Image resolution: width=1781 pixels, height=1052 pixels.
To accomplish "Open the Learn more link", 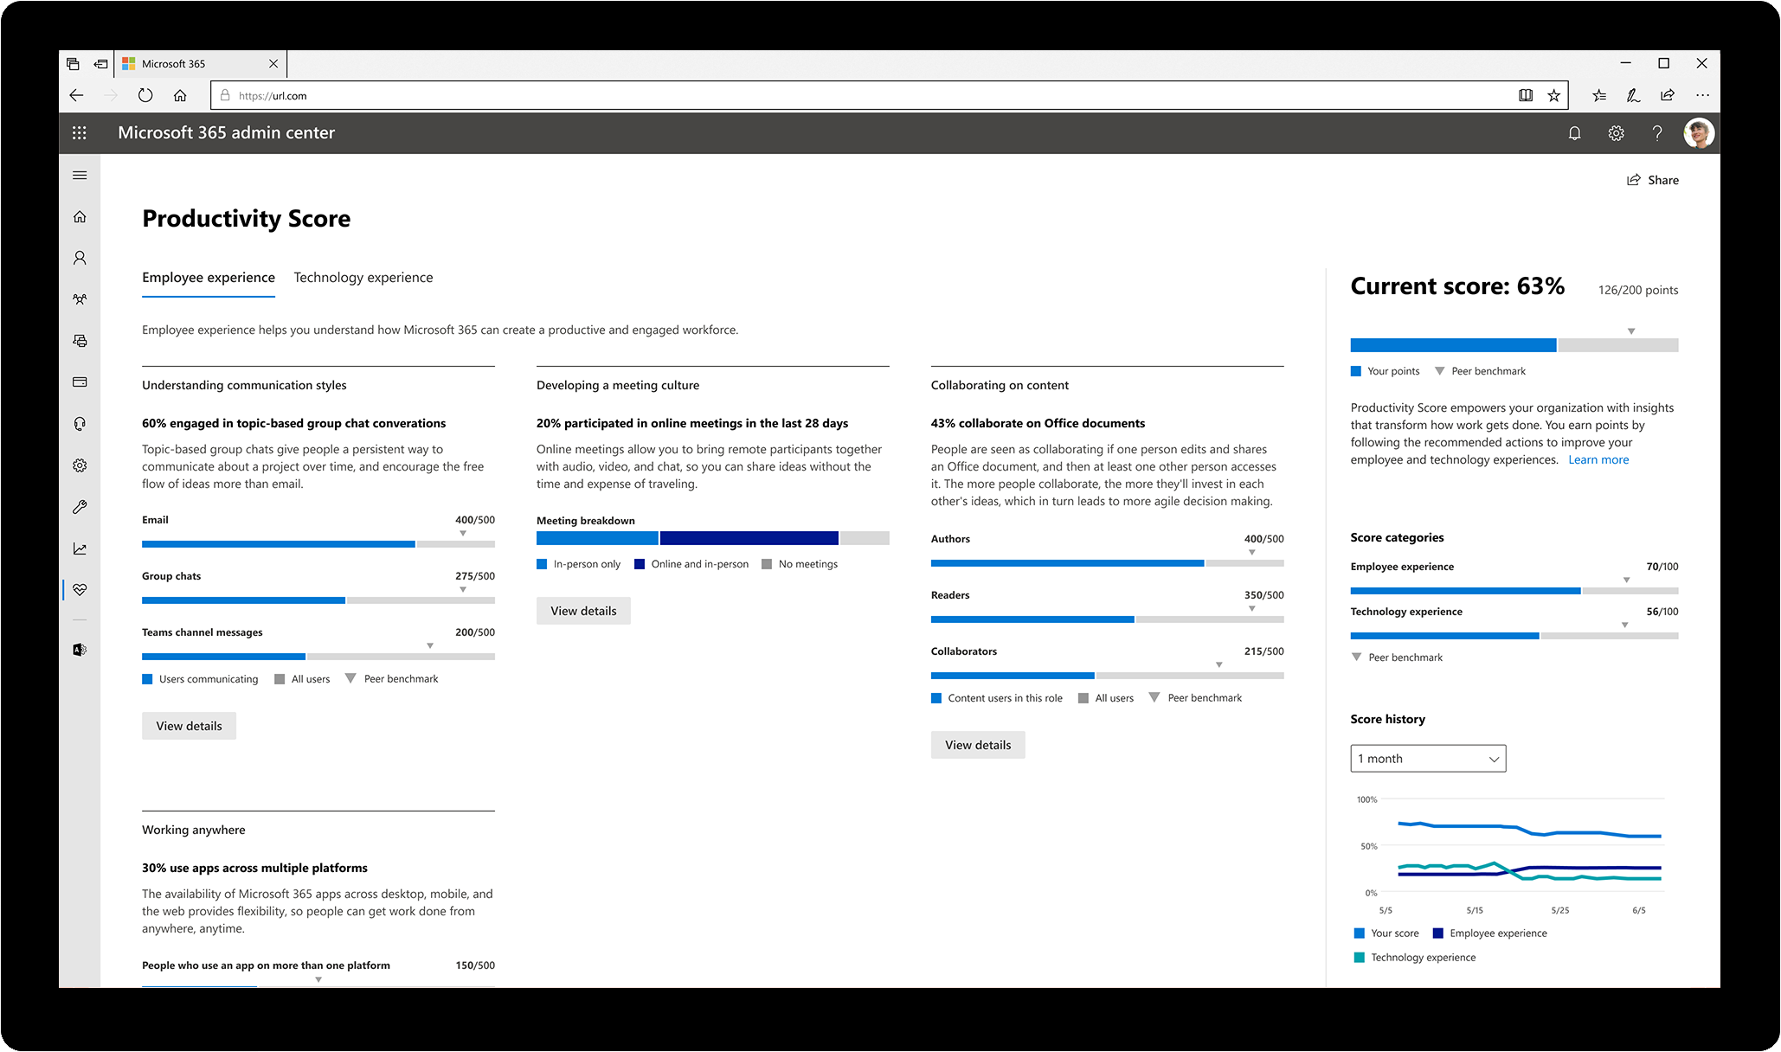I will (x=1598, y=459).
